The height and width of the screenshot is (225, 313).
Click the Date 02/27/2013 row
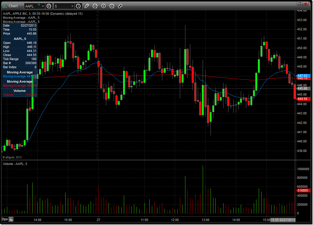pyautogui.click(x=20, y=25)
